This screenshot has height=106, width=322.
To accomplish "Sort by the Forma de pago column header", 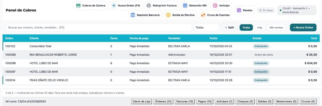I will click(139, 38).
